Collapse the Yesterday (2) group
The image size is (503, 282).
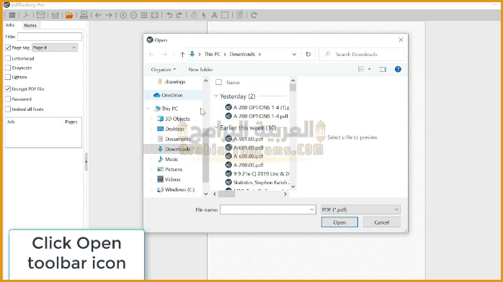click(x=216, y=96)
